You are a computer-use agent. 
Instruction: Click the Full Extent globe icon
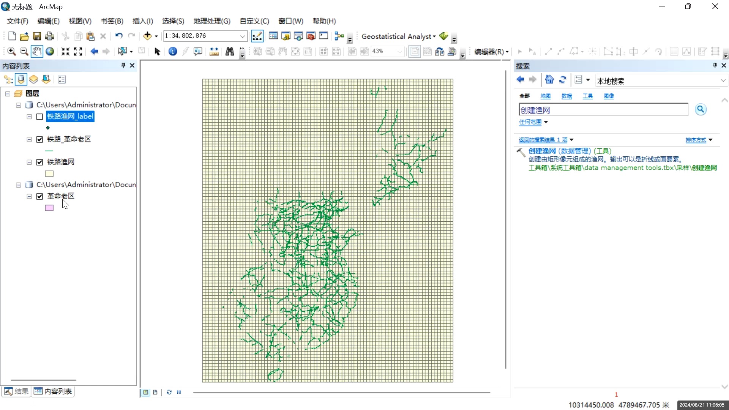coord(50,51)
